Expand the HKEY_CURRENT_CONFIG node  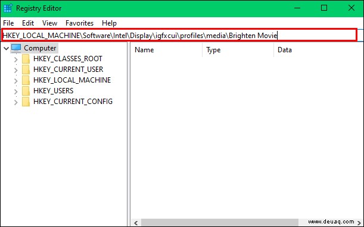pos(15,102)
